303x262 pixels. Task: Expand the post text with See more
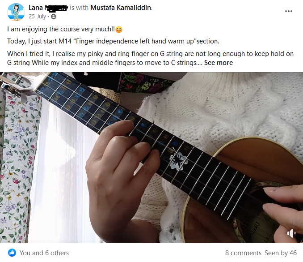point(219,63)
